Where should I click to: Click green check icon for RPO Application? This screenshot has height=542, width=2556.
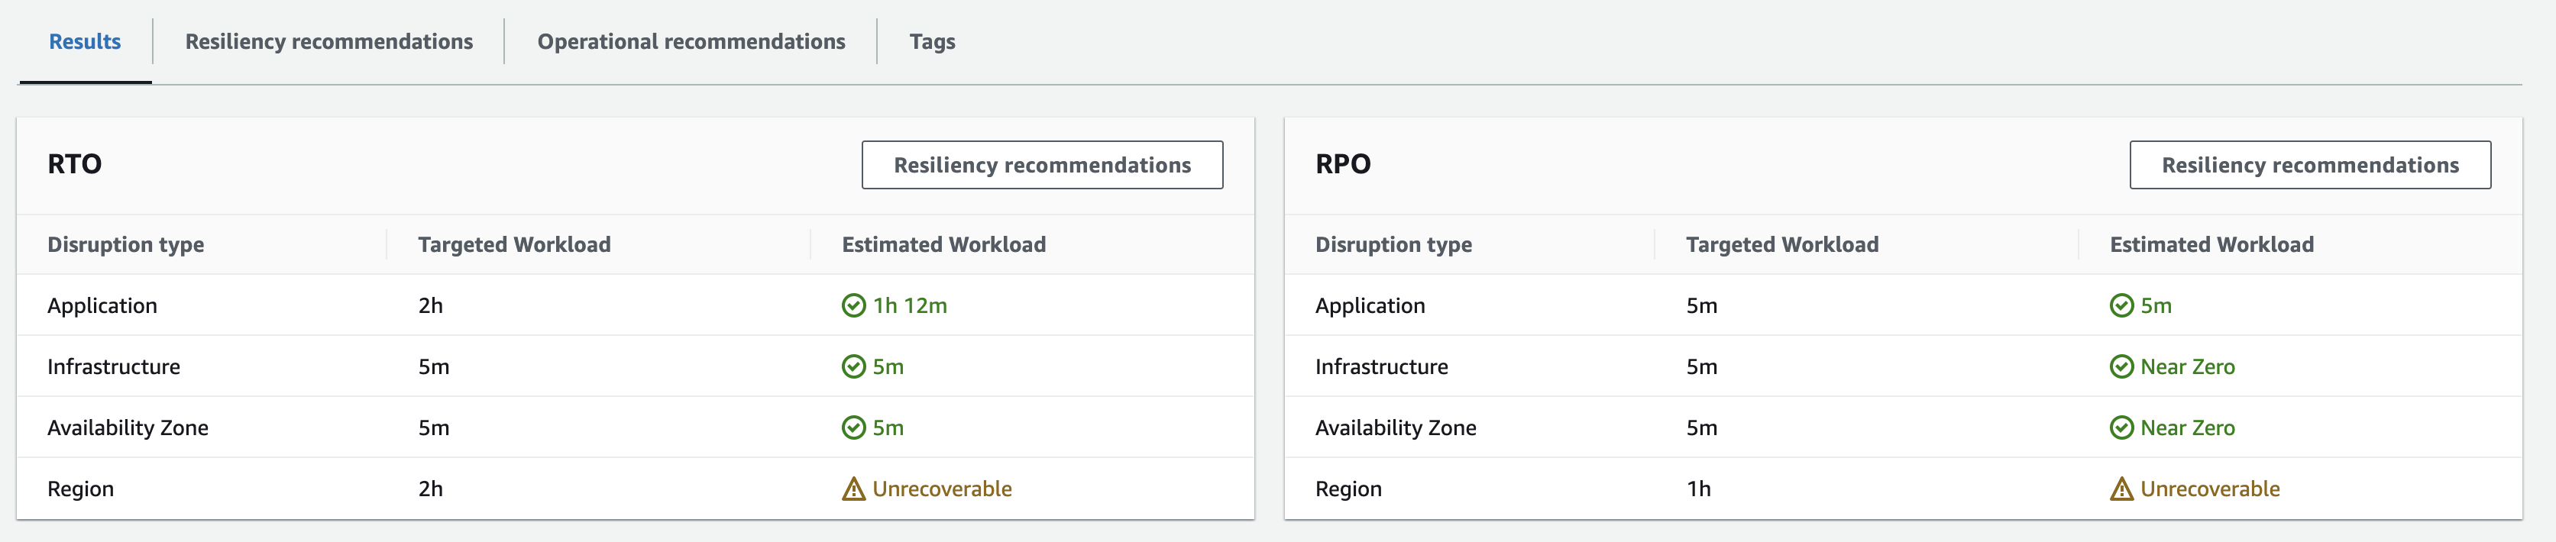point(2121,305)
